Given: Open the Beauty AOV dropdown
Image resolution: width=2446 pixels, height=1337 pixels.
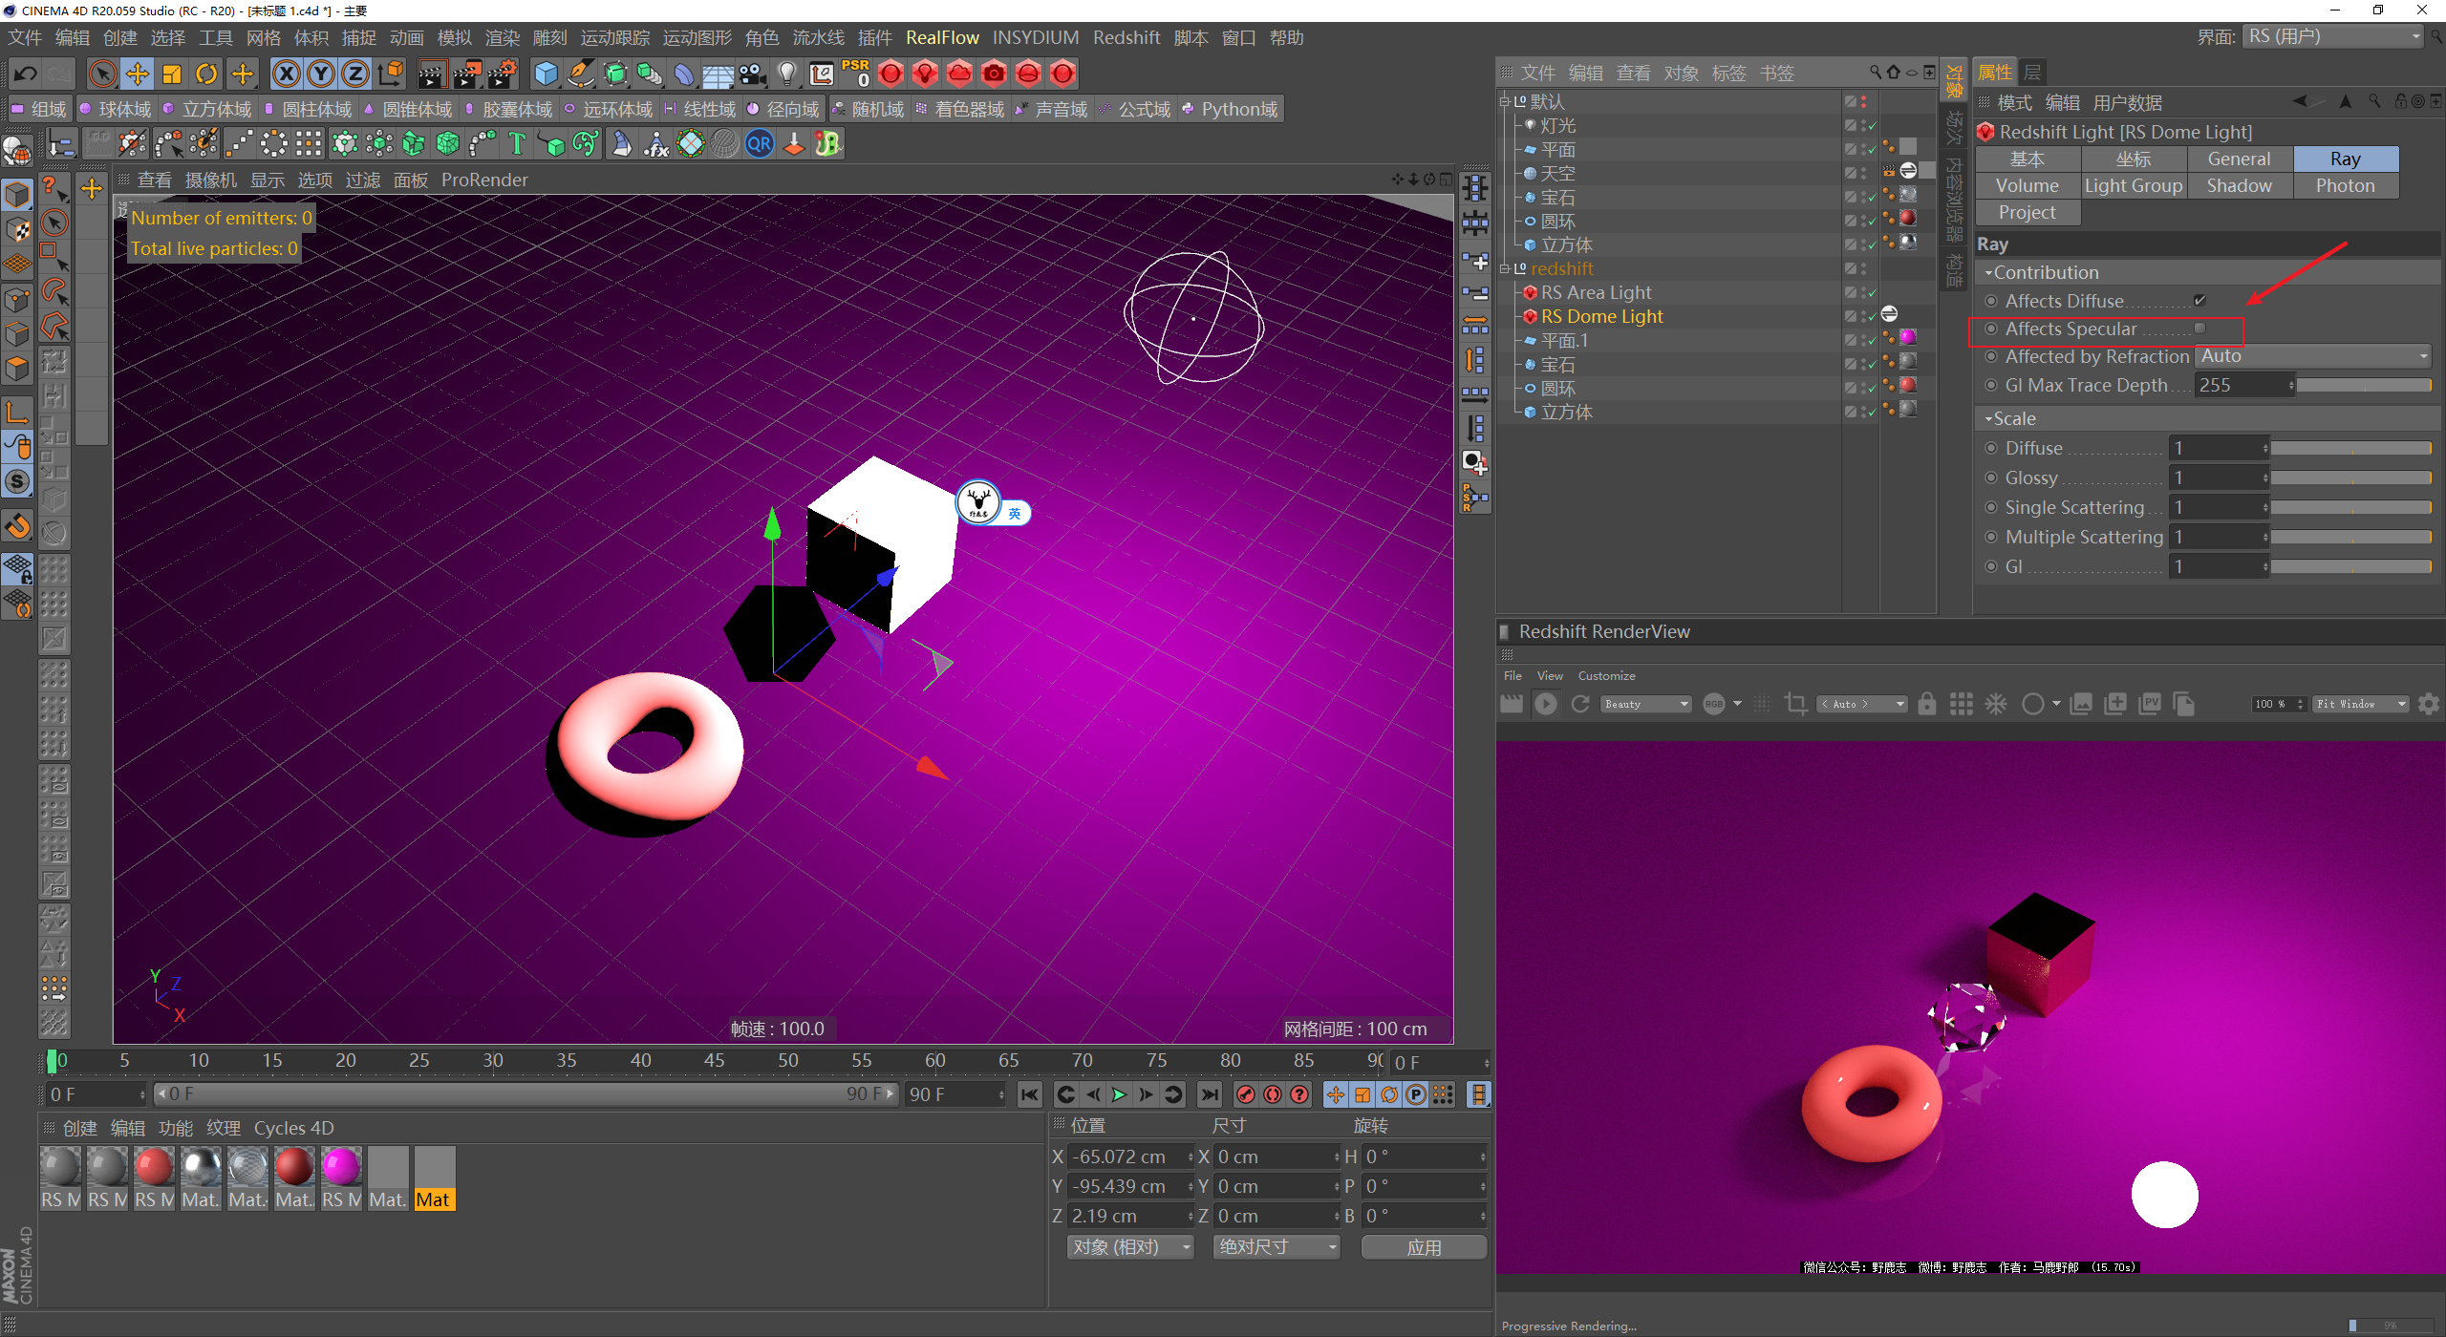Looking at the screenshot, I should point(1645,704).
